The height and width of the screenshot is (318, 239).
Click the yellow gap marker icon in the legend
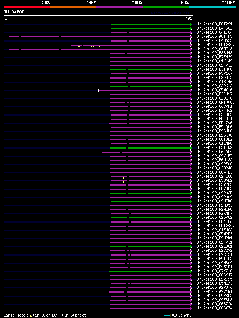click(31, 315)
